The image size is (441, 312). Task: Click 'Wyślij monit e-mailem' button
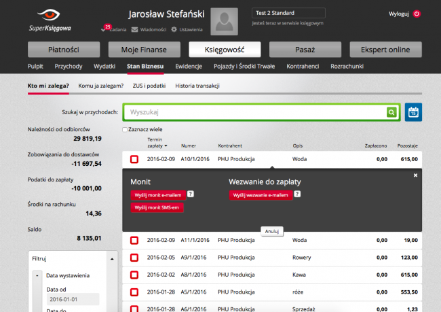[158, 195]
